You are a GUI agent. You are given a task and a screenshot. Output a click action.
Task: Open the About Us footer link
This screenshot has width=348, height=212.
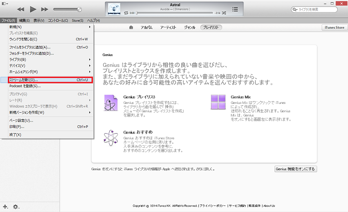click(x=269, y=206)
